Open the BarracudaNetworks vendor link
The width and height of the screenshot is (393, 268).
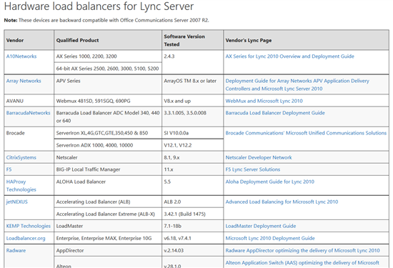click(29, 113)
